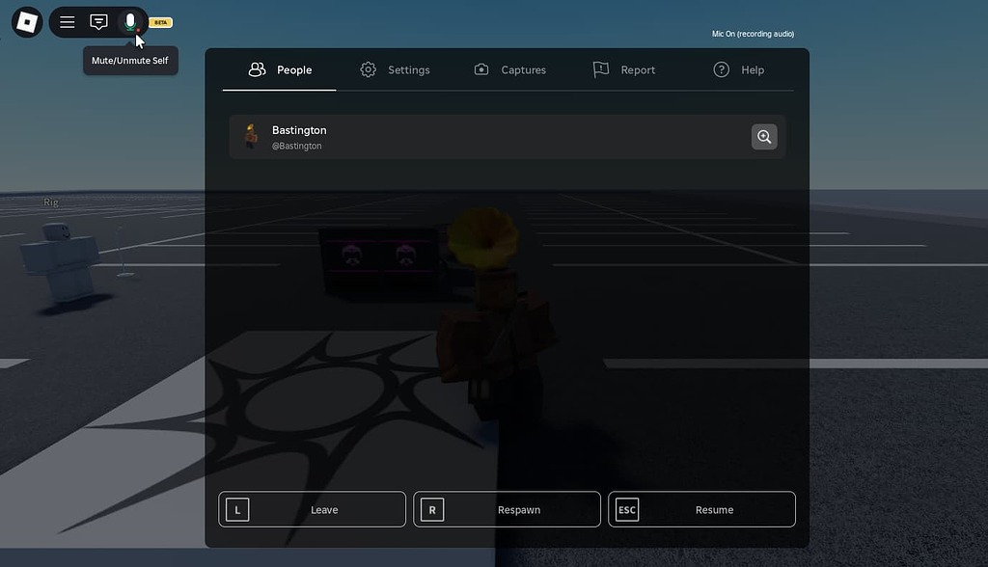Image resolution: width=988 pixels, height=567 pixels.
Task: Open the Report tab
Action: 624,70
